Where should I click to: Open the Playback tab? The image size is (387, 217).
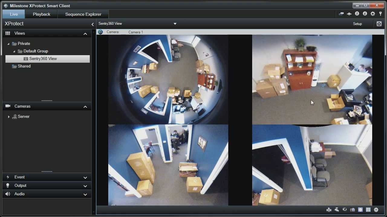coord(41,14)
